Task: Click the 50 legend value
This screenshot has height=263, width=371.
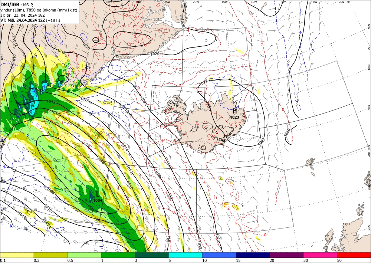Action: [339, 260]
